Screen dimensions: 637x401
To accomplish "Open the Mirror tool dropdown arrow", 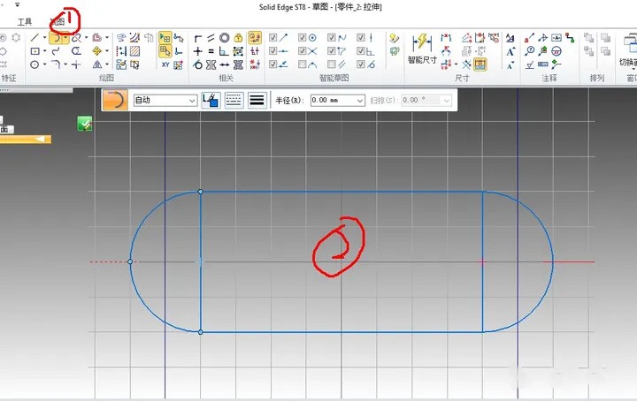I will (107, 64).
